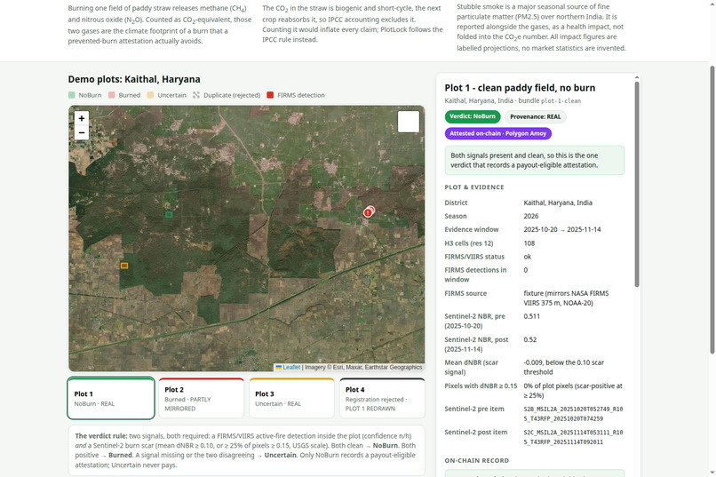Click the green NoBurn legend swatch
Image resolution: width=716 pixels, height=477 pixels.
[72, 95]
